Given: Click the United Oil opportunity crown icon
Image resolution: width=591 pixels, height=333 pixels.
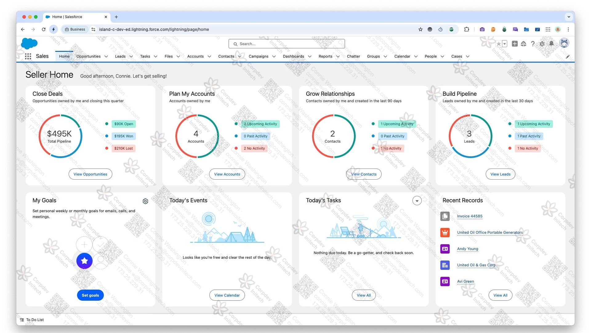Looking at the screenshot, I should 445,233.
